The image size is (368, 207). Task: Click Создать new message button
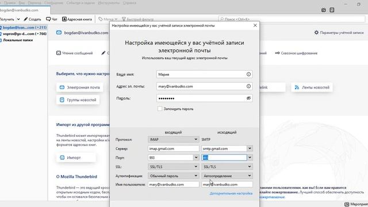[32, 19]
